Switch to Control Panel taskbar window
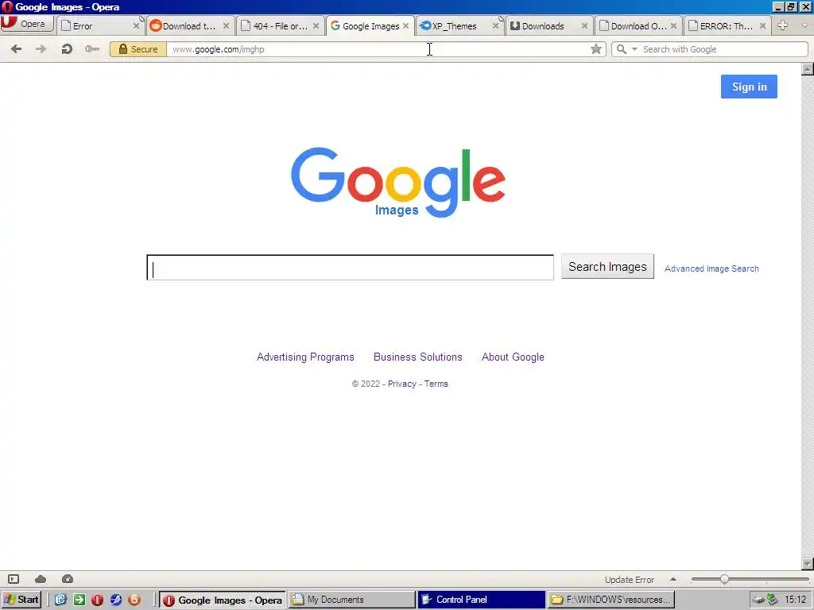Viewport: 814px width, 610px height. pyautogui.click(x=482, y=600)
